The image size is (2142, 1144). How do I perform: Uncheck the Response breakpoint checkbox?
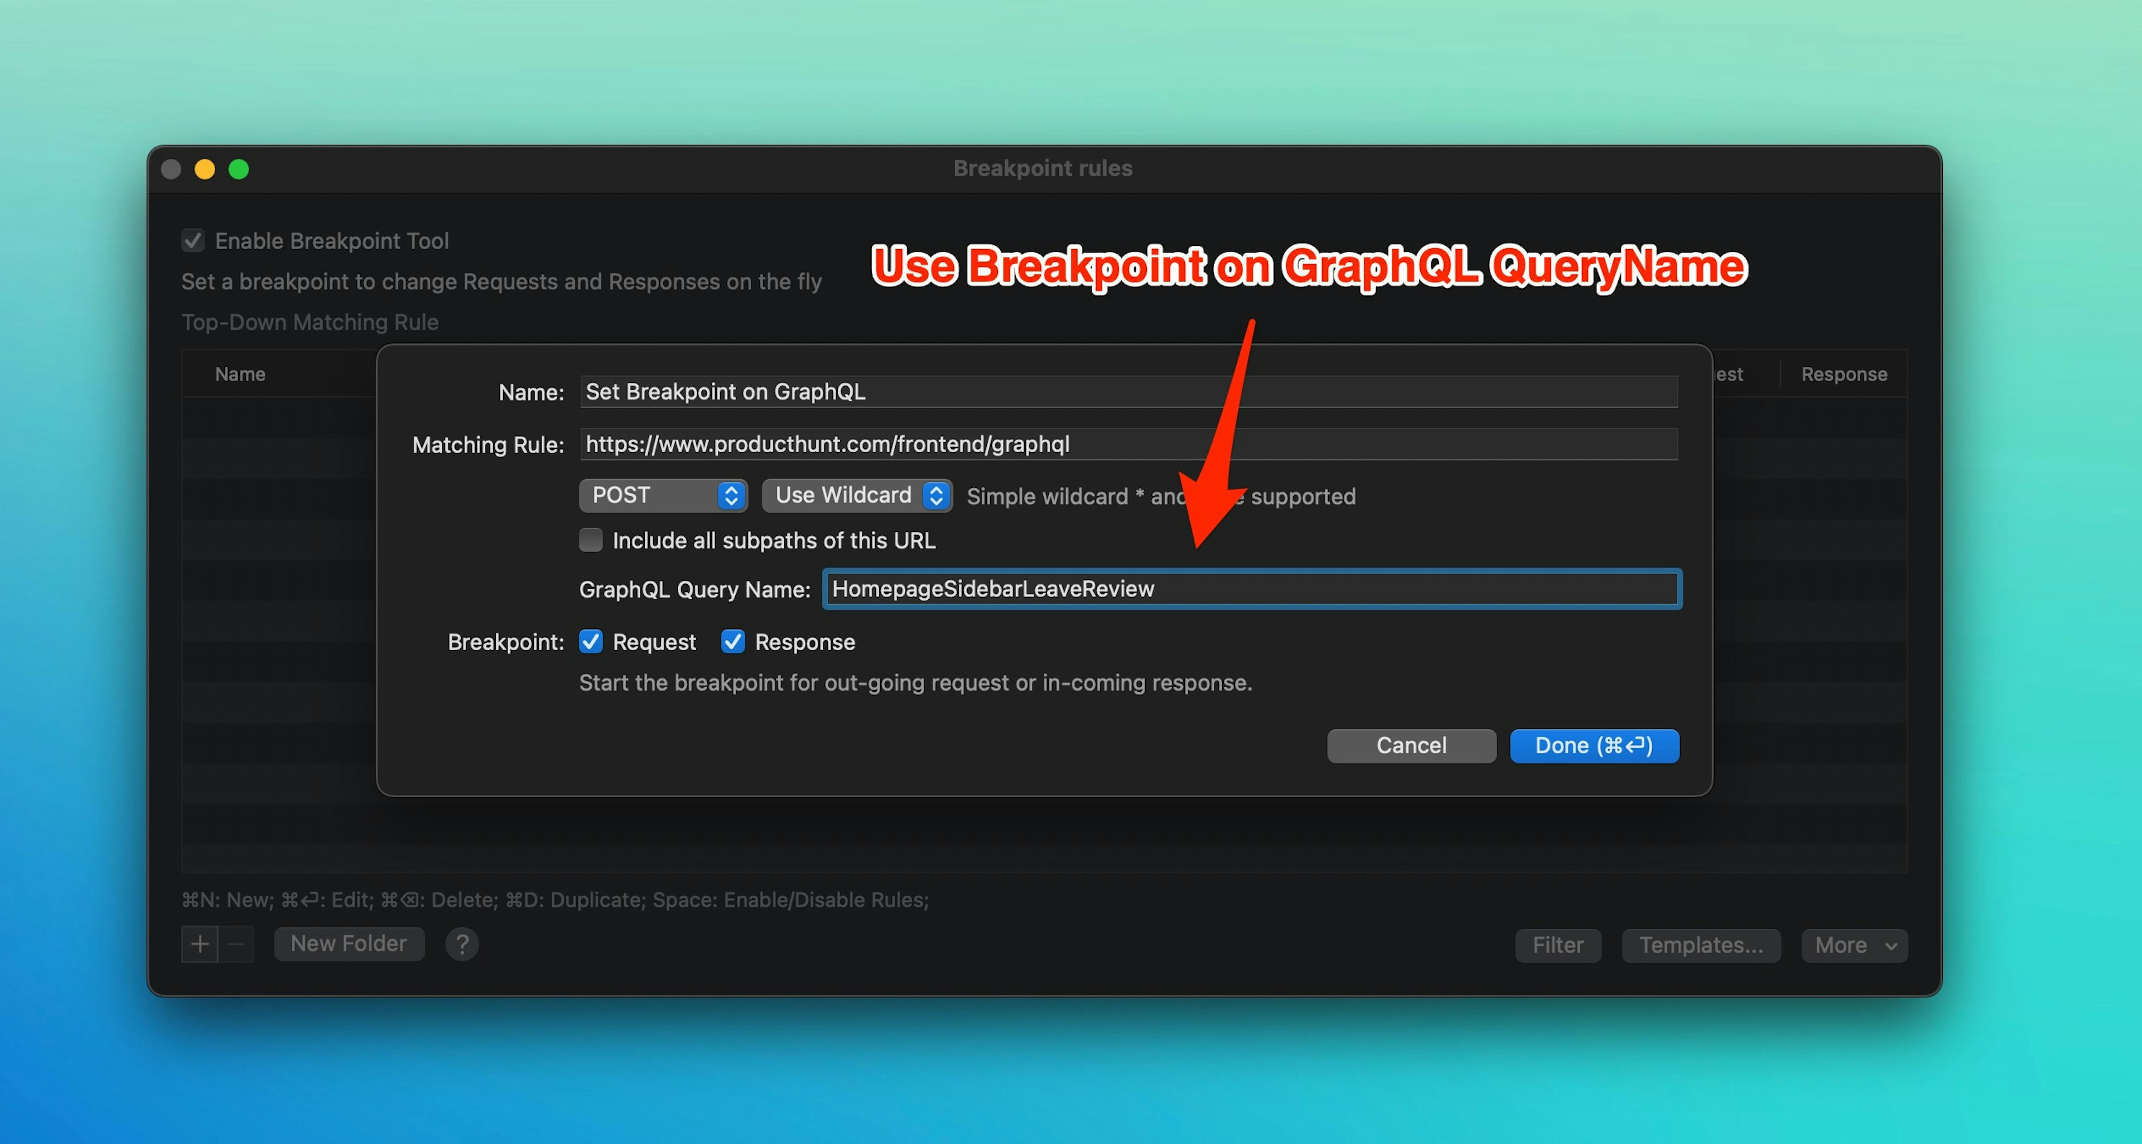click(x=732, y=641)
